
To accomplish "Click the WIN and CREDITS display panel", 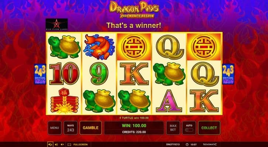I will pos(134,128).
